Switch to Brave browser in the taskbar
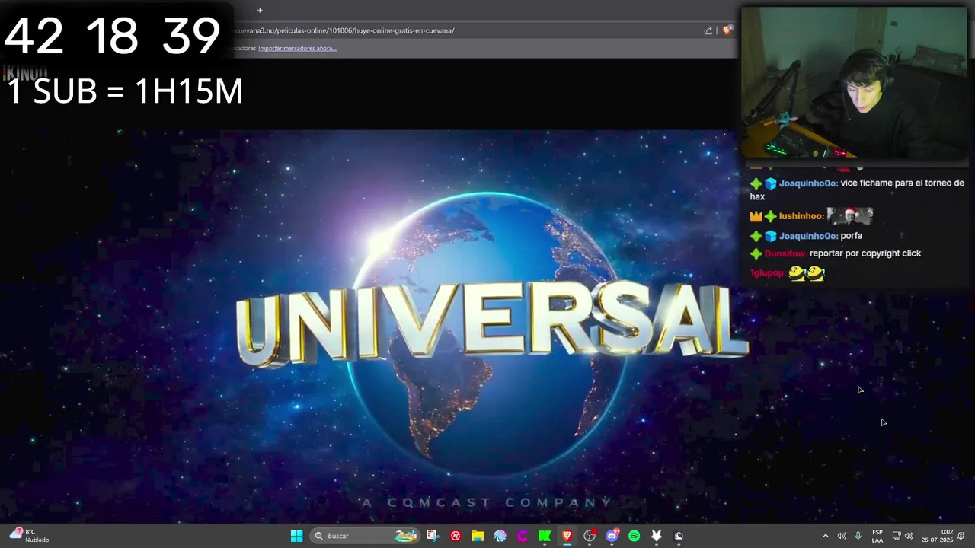Viewport: 975px width, 548px height. click(567, 536)
